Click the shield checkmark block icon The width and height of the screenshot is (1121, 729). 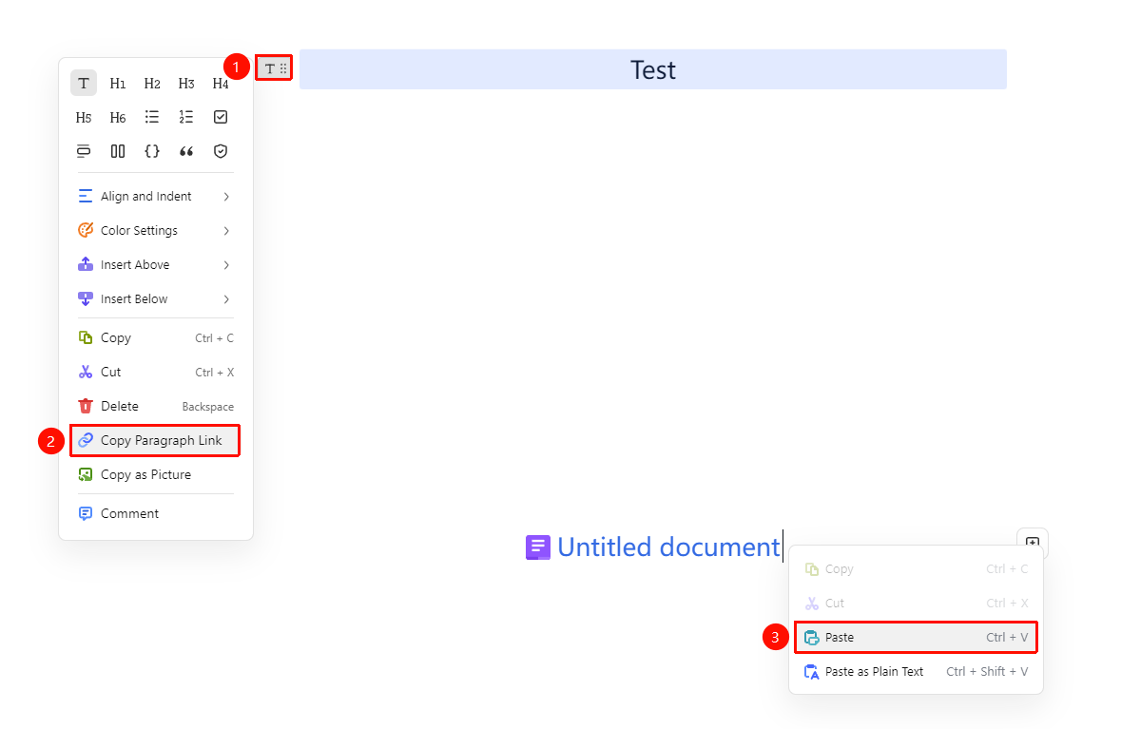(221, 151)
